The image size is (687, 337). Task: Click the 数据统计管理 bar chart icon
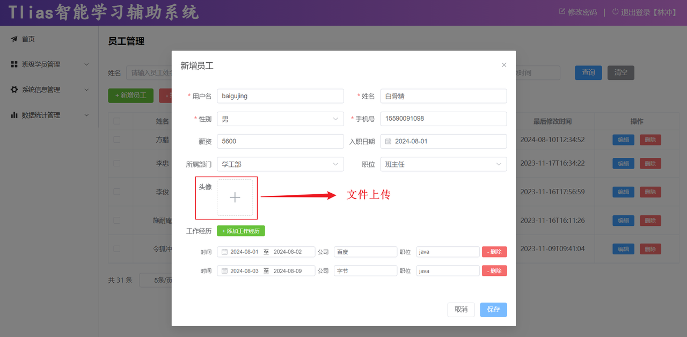click(14, 115)
